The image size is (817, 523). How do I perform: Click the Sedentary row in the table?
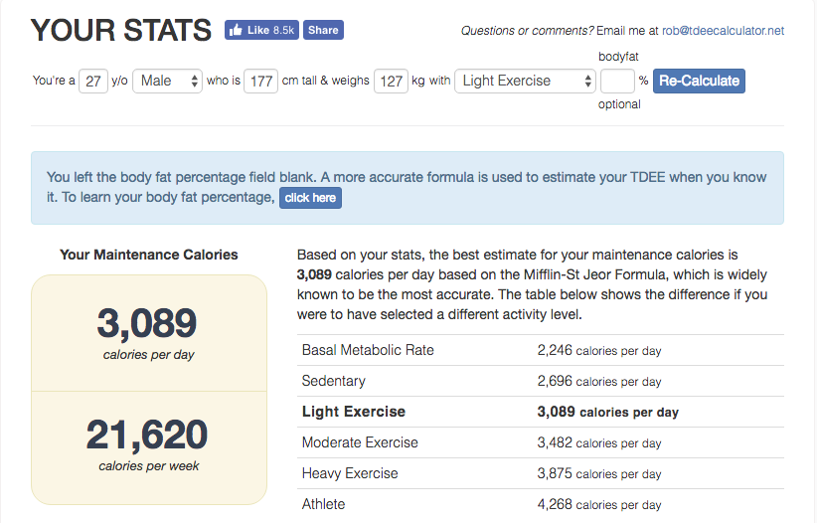click(x=540, y=381)
